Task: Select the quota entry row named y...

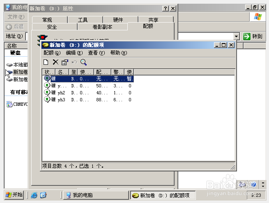Action: (x=88, y=86)
